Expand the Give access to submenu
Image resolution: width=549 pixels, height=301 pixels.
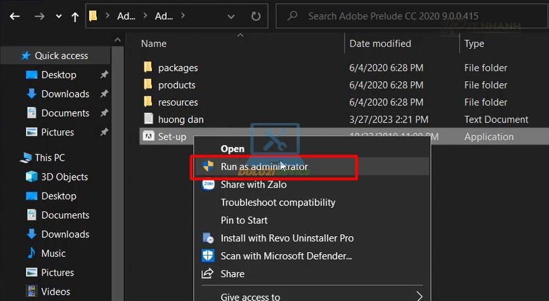420,296
